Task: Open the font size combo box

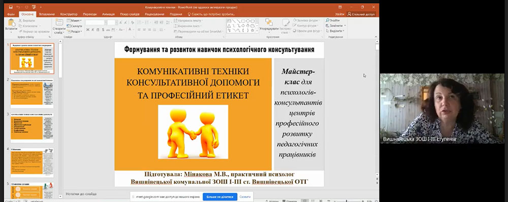Action: tap(112, 23)
